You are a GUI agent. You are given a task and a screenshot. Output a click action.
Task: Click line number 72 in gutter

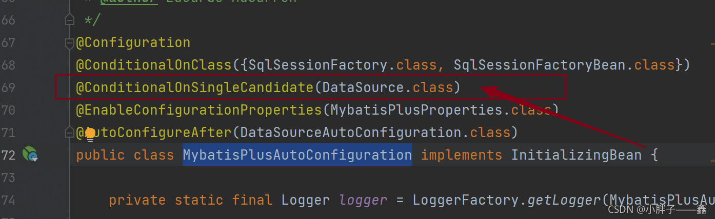tap(8, 155)
